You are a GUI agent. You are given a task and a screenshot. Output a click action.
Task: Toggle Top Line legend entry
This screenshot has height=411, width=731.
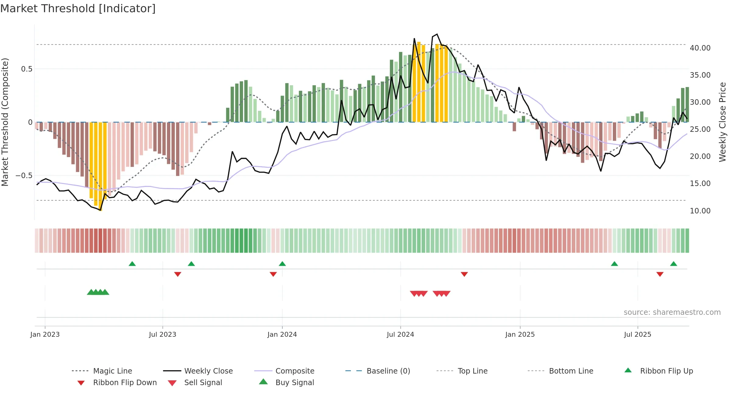462,371
